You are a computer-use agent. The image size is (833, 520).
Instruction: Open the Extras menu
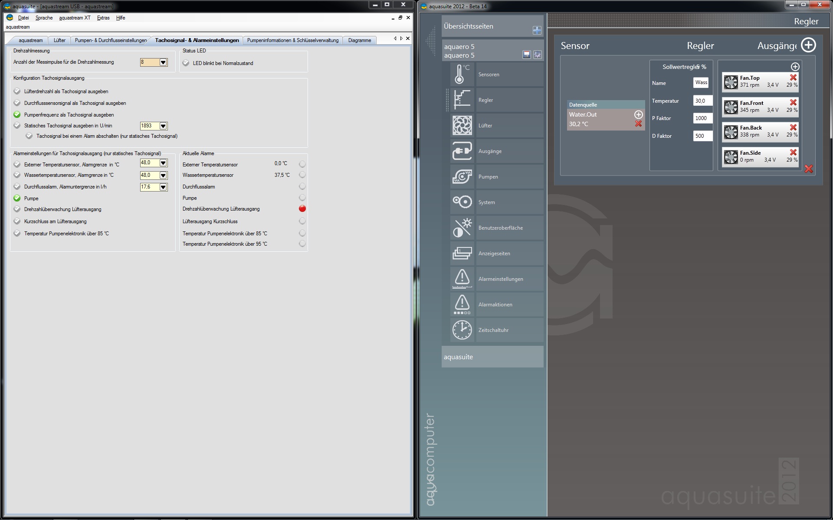pyautogui.click(x=103, y=18)
